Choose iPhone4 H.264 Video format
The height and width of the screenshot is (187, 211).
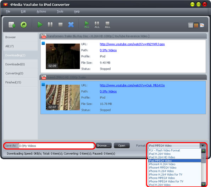(x=175, y=164)
